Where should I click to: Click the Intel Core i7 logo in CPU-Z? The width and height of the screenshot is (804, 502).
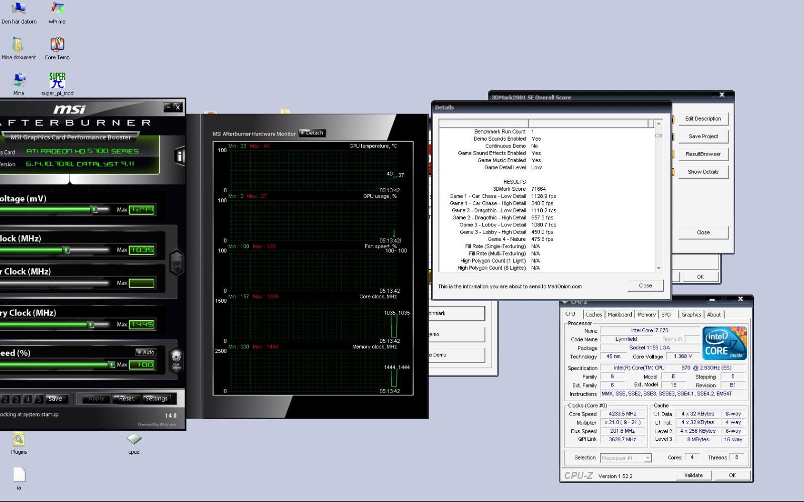[x=724, y=343]
